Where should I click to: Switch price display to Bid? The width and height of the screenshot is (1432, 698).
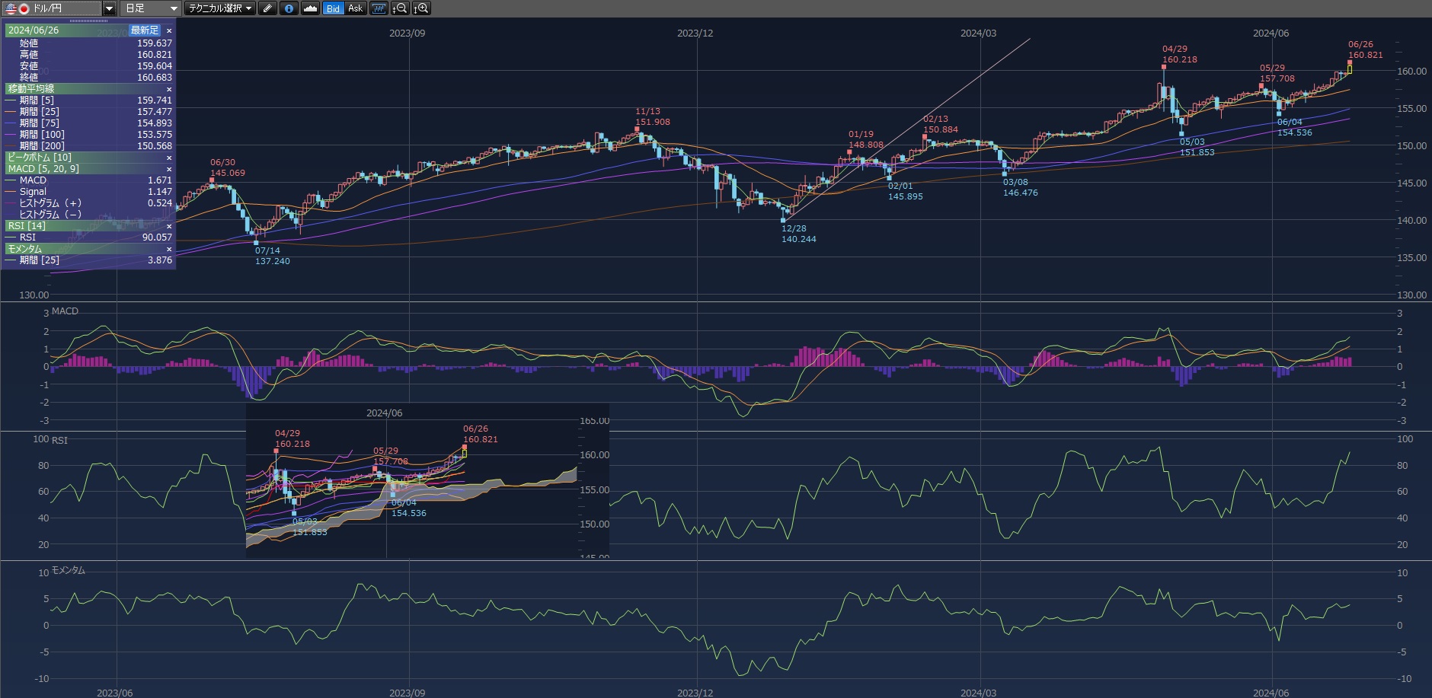click(x=333, y=8)
